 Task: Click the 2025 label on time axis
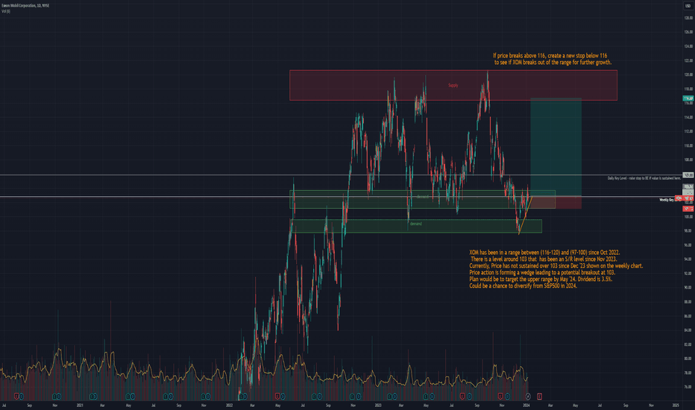(x=676, y=405)
